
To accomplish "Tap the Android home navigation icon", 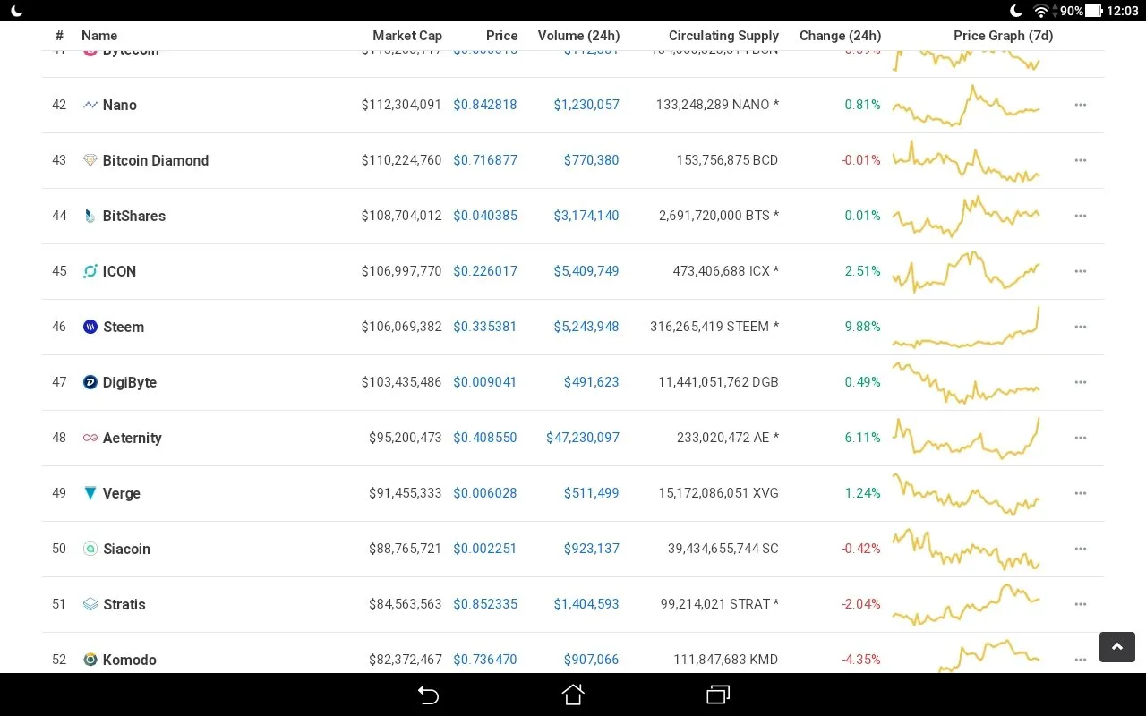I will (573, 695).
